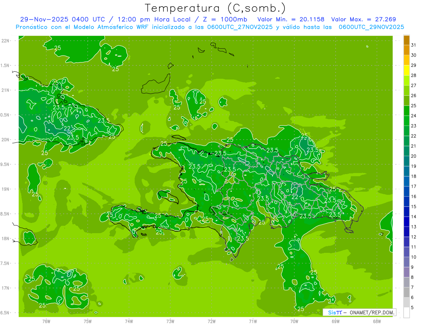Click the color scale label 12

pos(413,237)
